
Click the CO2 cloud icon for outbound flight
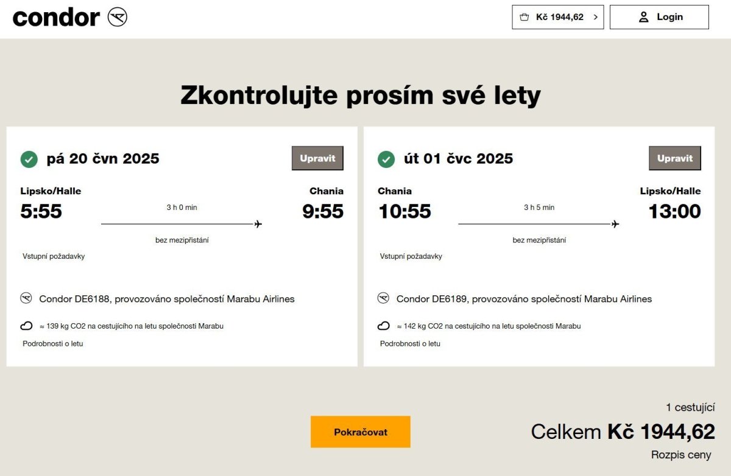(26, 326)
